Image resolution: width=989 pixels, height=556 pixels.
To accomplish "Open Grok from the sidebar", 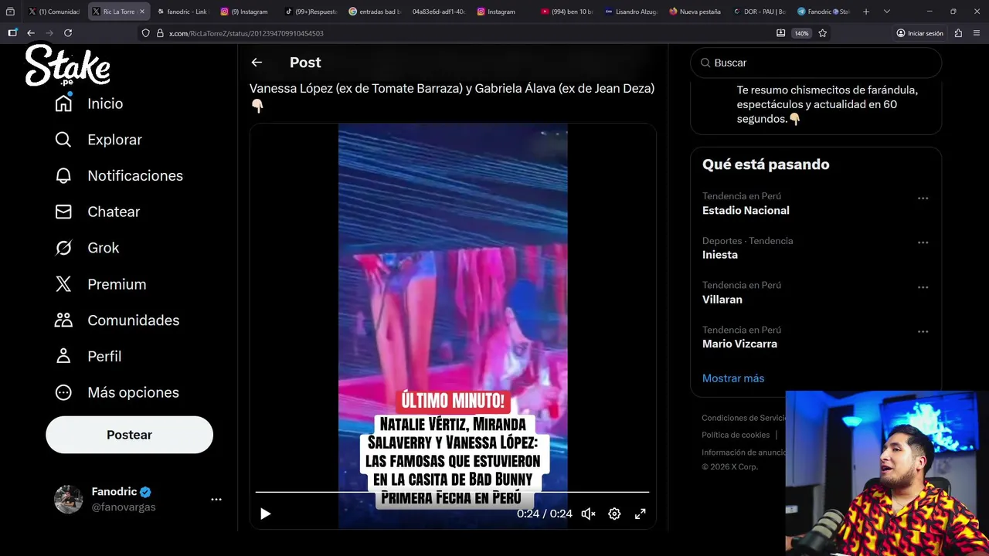I will click(87, 248).
